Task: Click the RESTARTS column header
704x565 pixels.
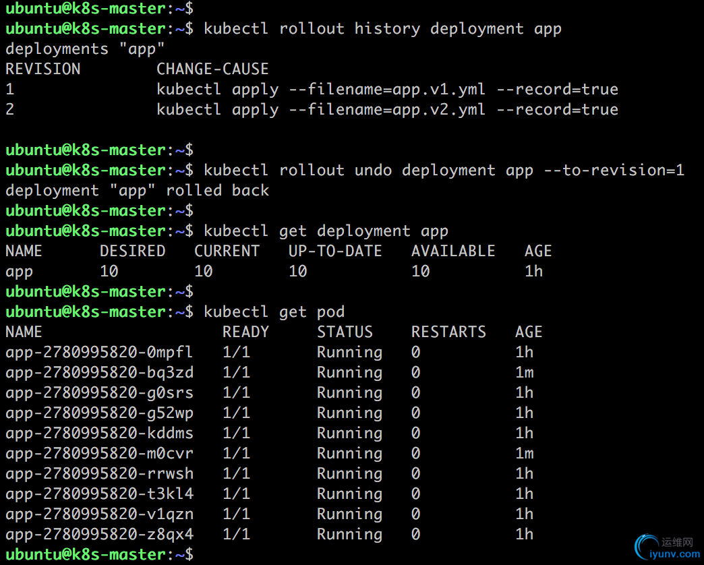Action: pyautogui.click(x=448, y=332)
